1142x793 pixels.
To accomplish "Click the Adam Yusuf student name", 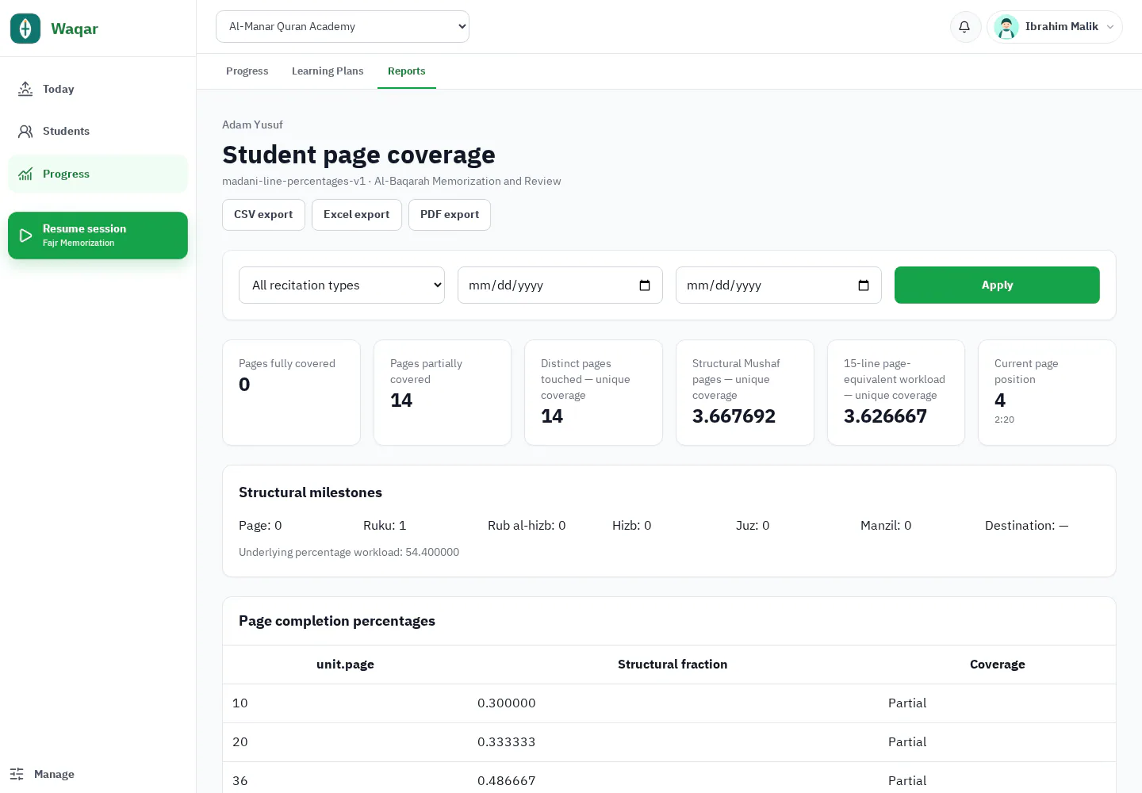I will (x=252, y=125).
